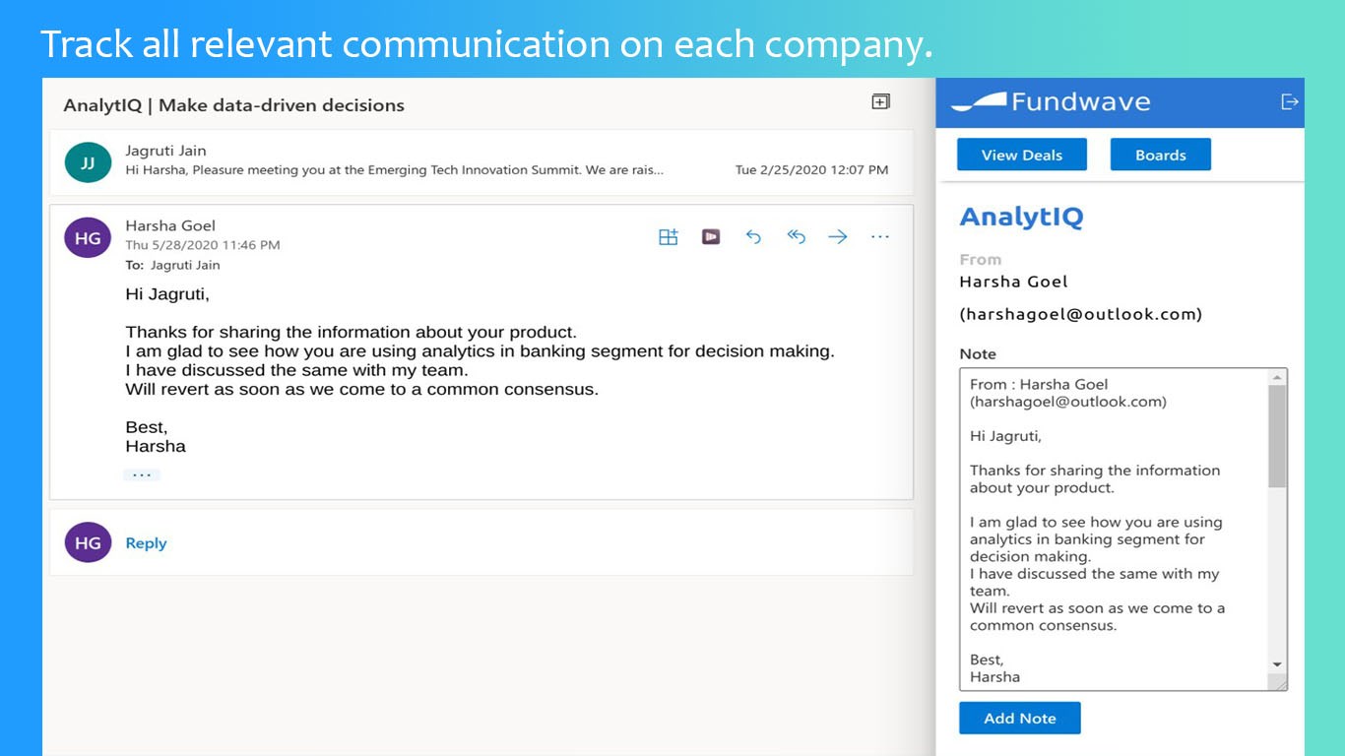Log out of Fundwave panel
Screen dimensions: 1345x756
(1289, 102)
